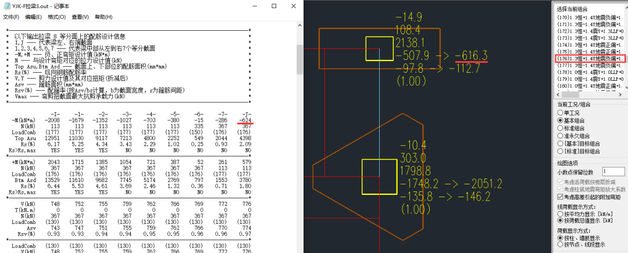
Task: Click the -616.3 value in drawing
Action: click(472, 56)
